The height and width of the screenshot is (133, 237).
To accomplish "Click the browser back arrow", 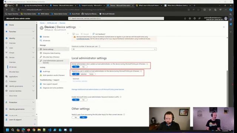I will [7, 10].
